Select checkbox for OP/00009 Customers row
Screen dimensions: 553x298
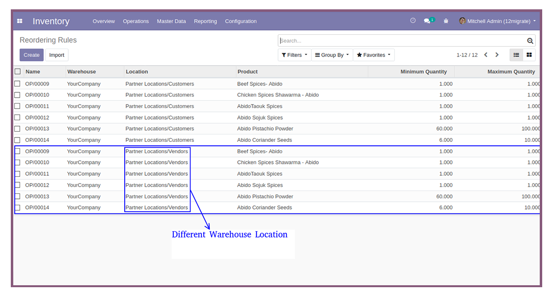(17, 84)
